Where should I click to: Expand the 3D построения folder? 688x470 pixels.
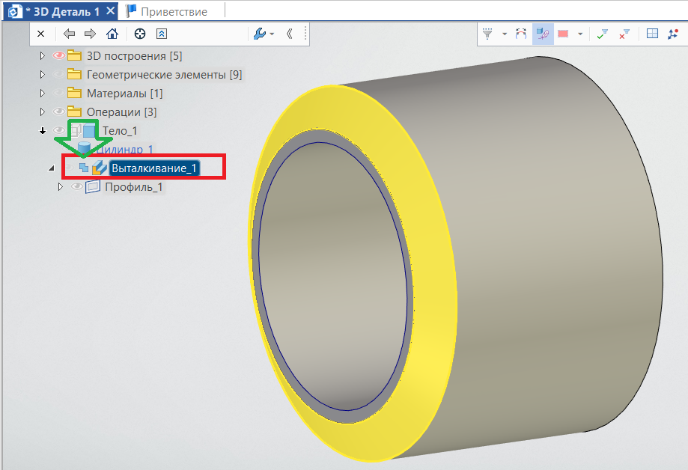pyautogui.click(x=42, y=55)
